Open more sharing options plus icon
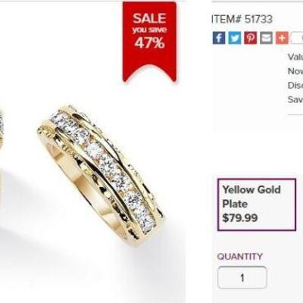Screen dimensions: 303x303 [283, 38]
